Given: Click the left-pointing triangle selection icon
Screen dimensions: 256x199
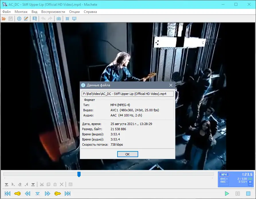Looking at the screenshot, I should click(26, 184).
